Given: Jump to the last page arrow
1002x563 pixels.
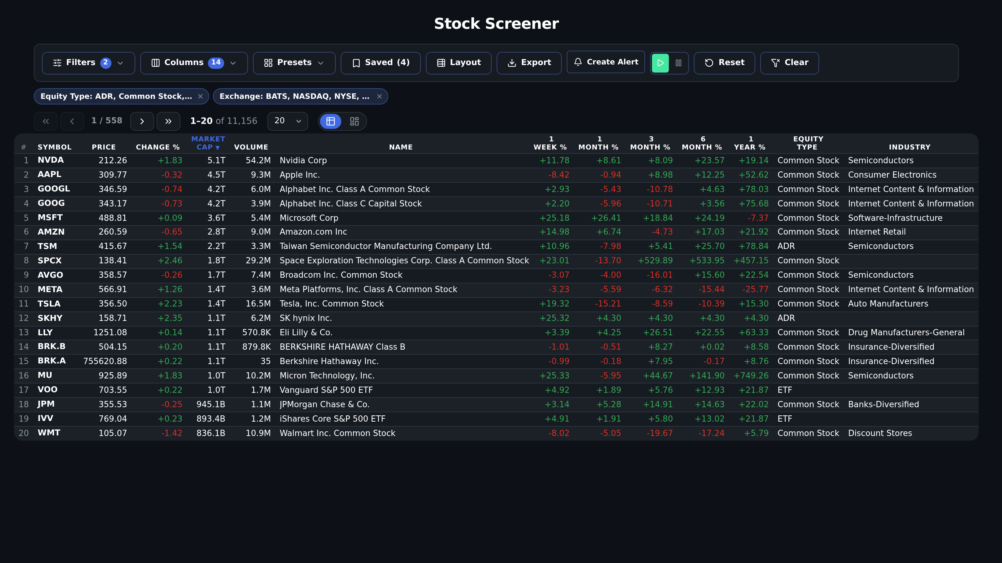Looking at the screenshot, I should [168, 121].
